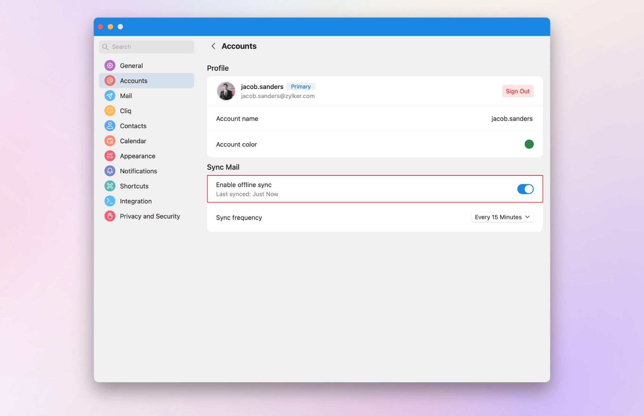Viewport: 644px width, 416px height.
Task: Click the General gear icon
Action: (x=110, y=66)
